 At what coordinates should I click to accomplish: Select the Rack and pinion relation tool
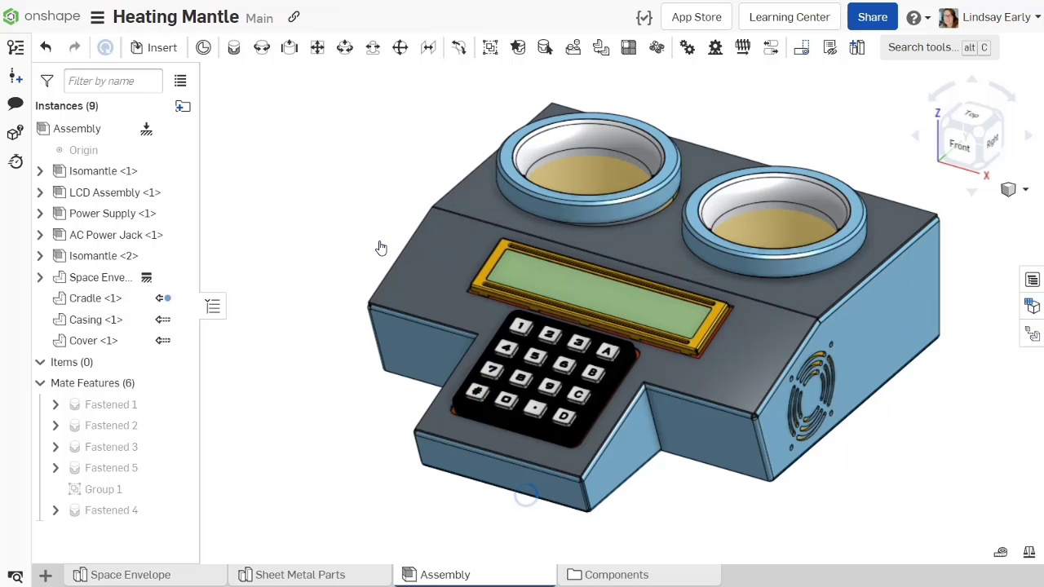[x=715, y=47]
